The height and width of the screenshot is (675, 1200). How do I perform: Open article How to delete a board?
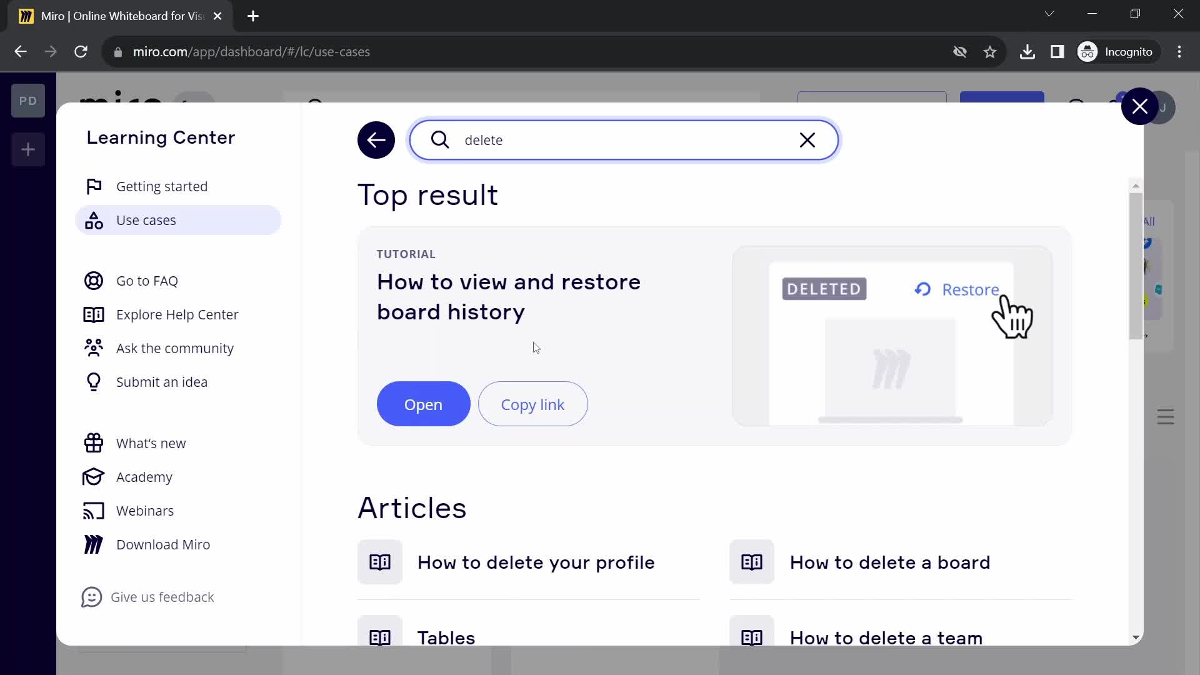click(x=890, y=562)
